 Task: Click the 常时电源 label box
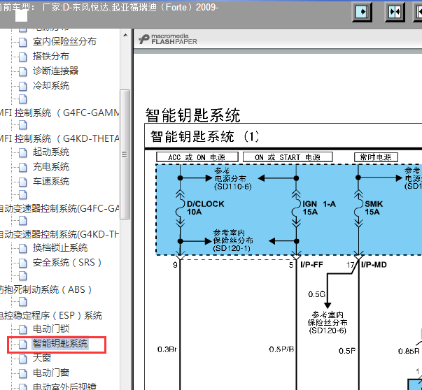click(x=376, y=157)
